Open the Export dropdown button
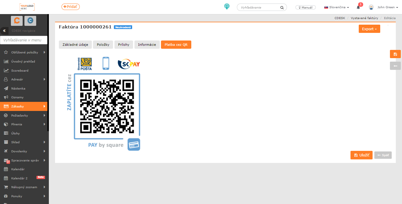Image resolution: width=402 pixels, height=204 pixels. (x=369, y=29)
